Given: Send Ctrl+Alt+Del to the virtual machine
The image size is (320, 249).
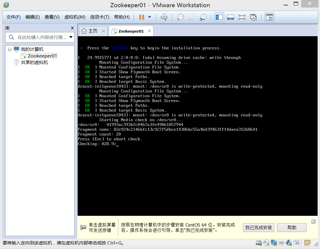Looking at the screenshot, I should 164,17.
